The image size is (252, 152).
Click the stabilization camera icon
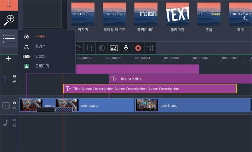click(26, 57)
